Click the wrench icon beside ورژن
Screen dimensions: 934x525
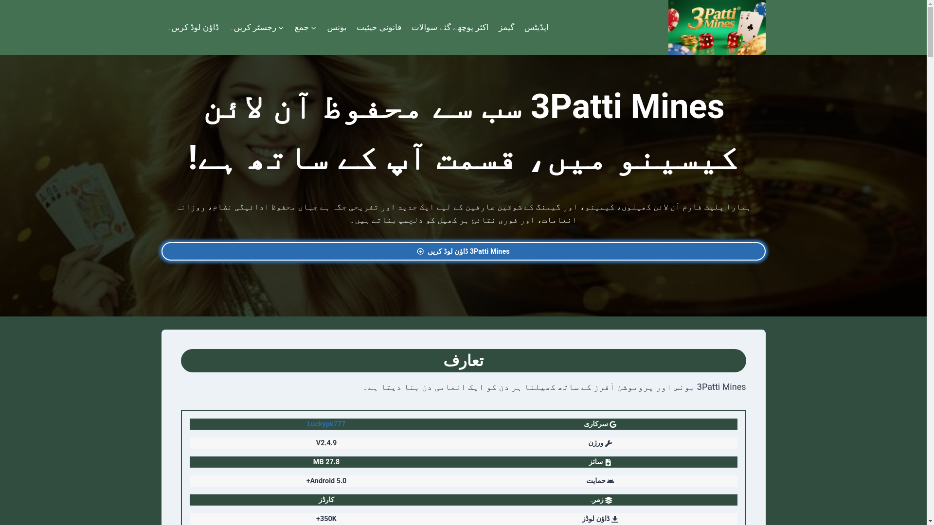pos(609,443)
